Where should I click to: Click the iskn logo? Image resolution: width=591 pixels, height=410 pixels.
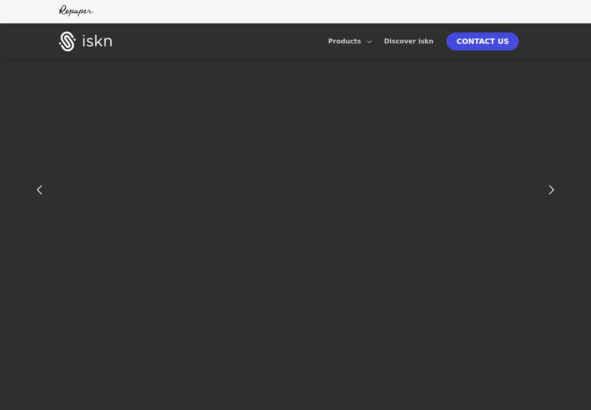click(x=85, y=41)
